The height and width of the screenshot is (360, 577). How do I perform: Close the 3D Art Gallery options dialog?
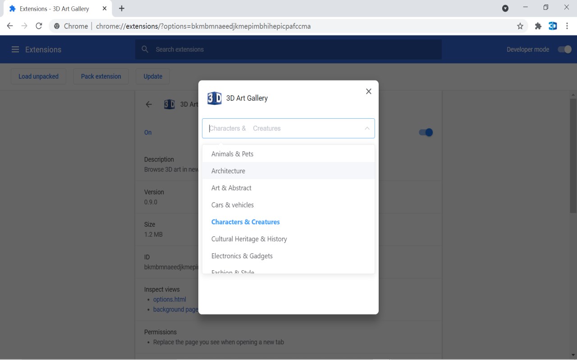[x=369, y=91]
